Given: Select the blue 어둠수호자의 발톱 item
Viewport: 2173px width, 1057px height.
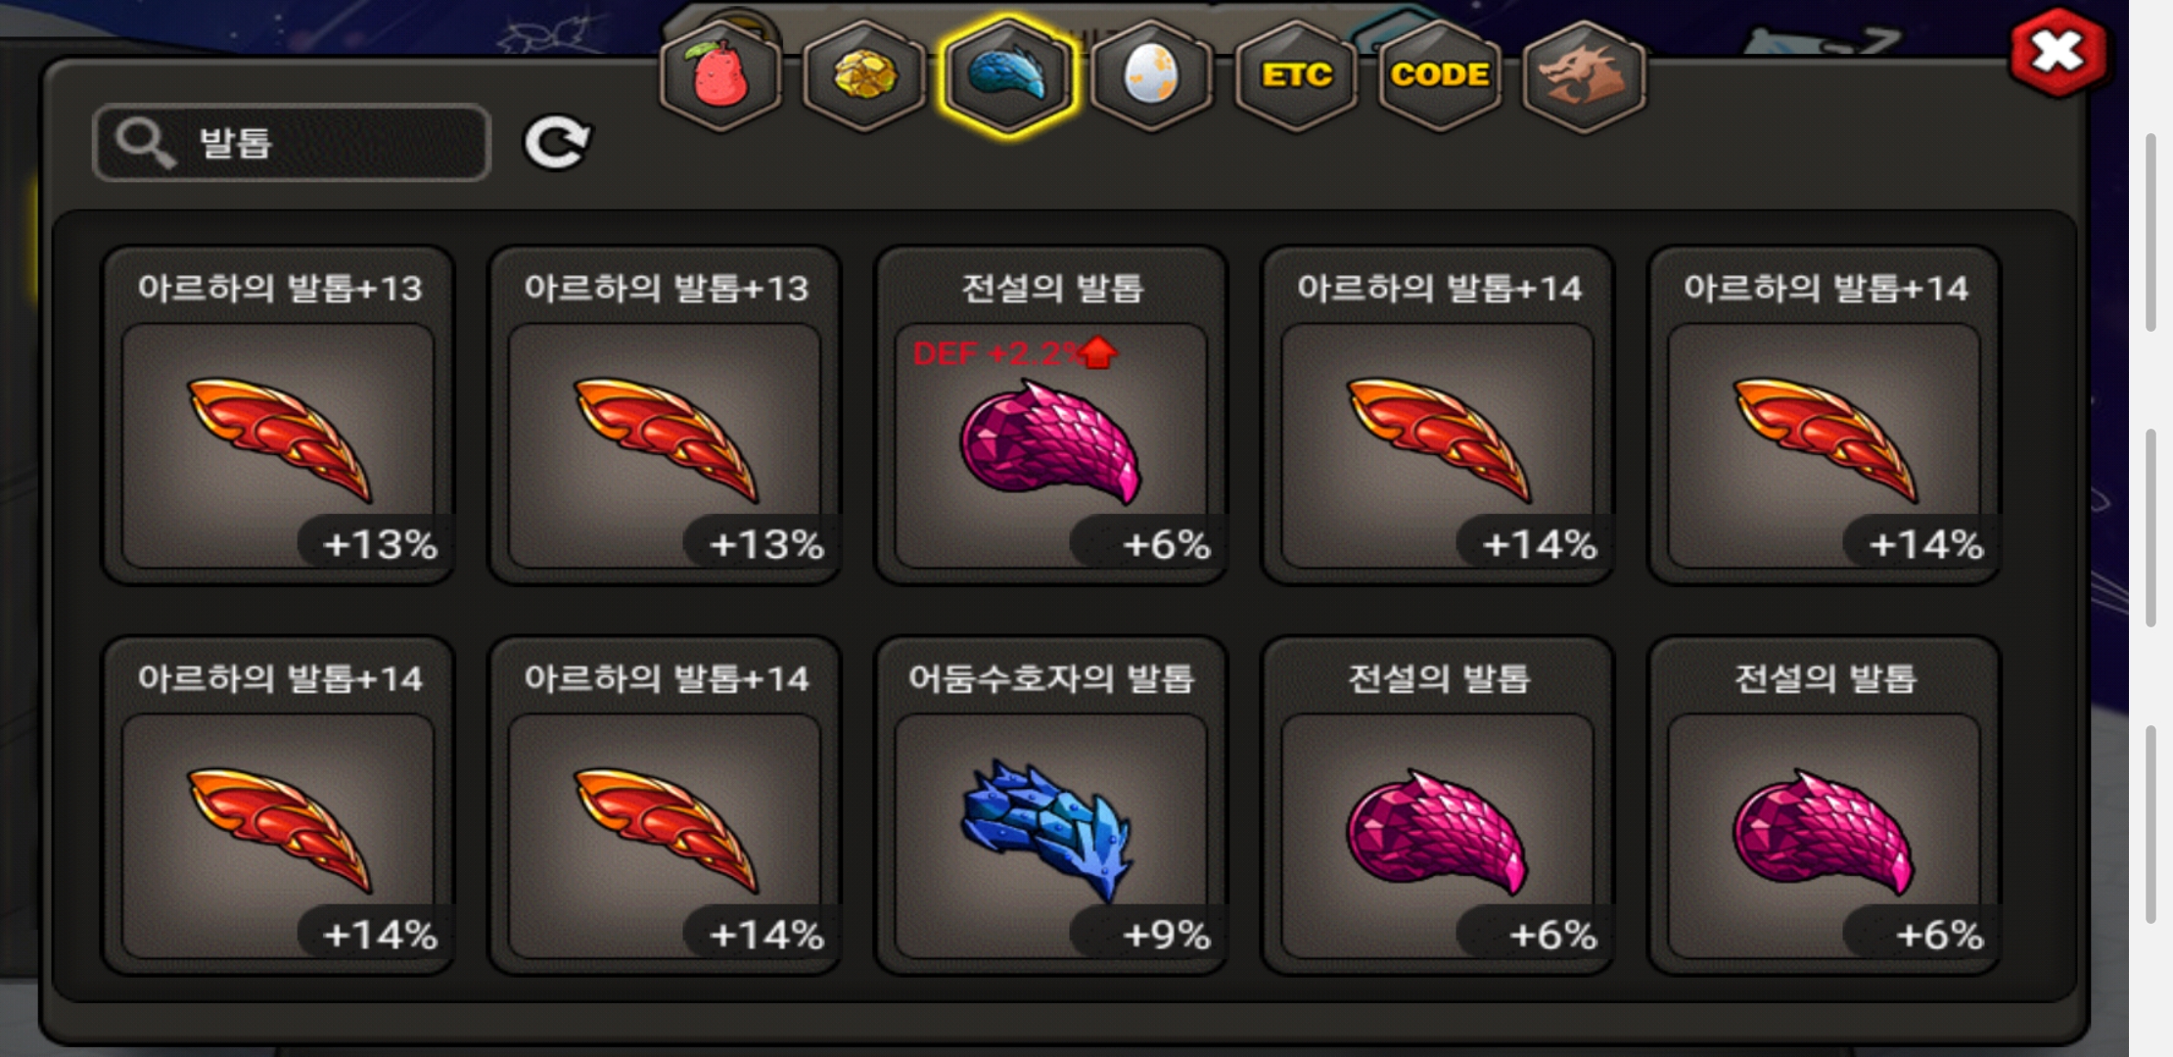Looking at the screenshot, I should click(1051, 805).
